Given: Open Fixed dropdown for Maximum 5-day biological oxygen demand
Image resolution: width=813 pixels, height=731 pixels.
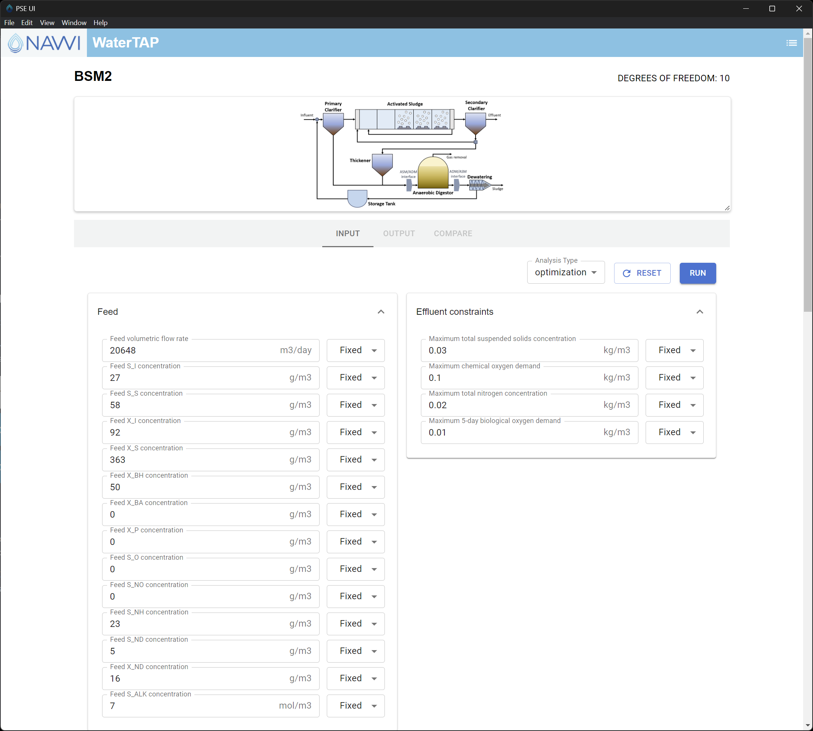Looking at the screenshot, I should 674,432.
